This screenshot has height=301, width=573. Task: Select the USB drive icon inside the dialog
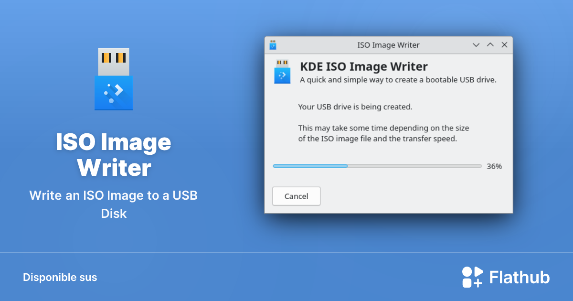pos(282,71)
